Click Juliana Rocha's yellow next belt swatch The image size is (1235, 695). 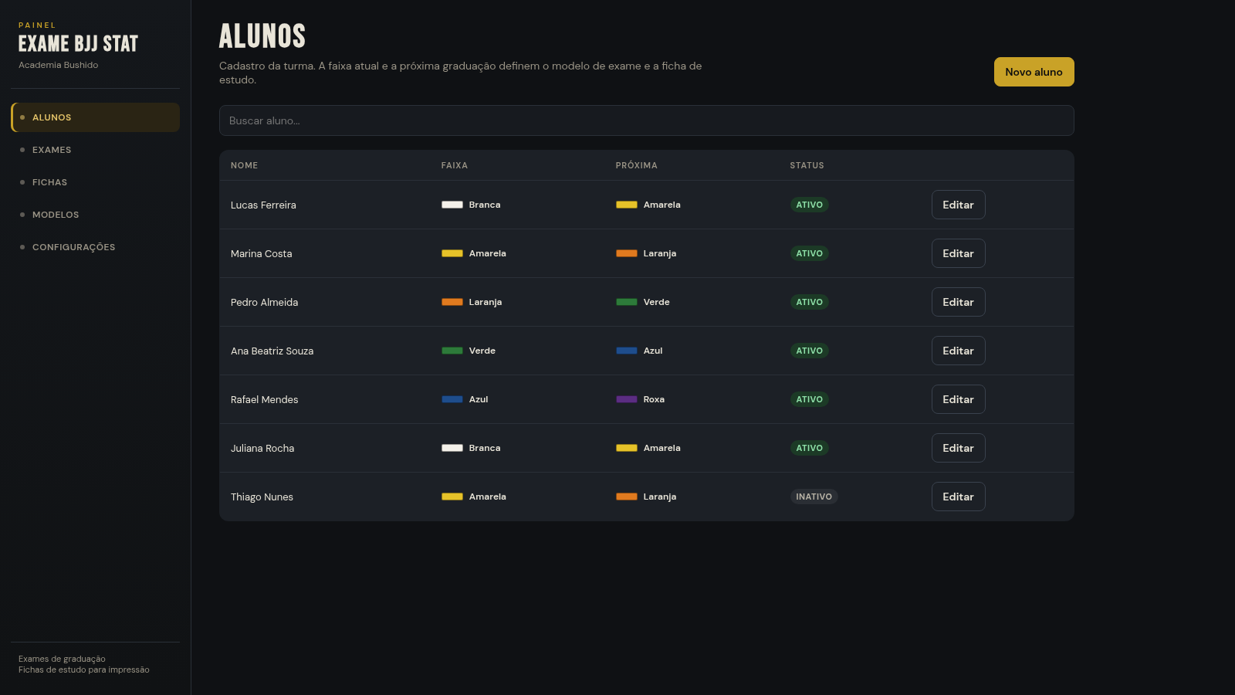(x=627, y=448)
